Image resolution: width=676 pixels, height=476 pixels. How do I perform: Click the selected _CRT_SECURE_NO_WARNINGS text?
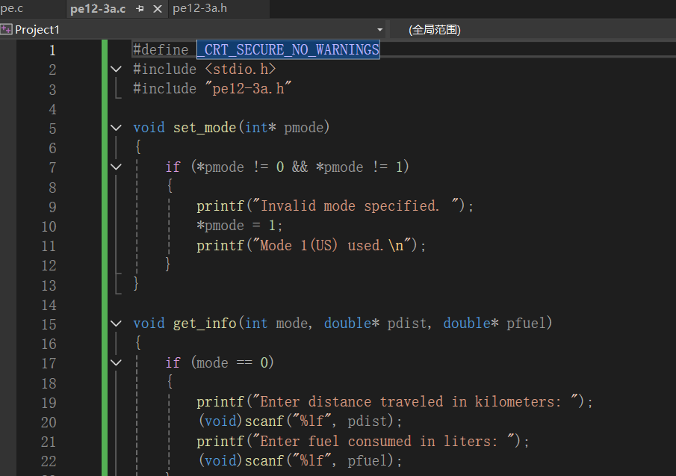(288, 49)
